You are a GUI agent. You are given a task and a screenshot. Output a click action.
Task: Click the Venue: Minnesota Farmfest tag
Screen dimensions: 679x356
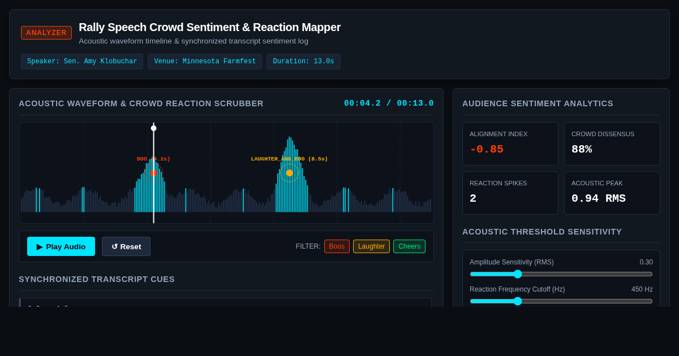pos(205,62)
